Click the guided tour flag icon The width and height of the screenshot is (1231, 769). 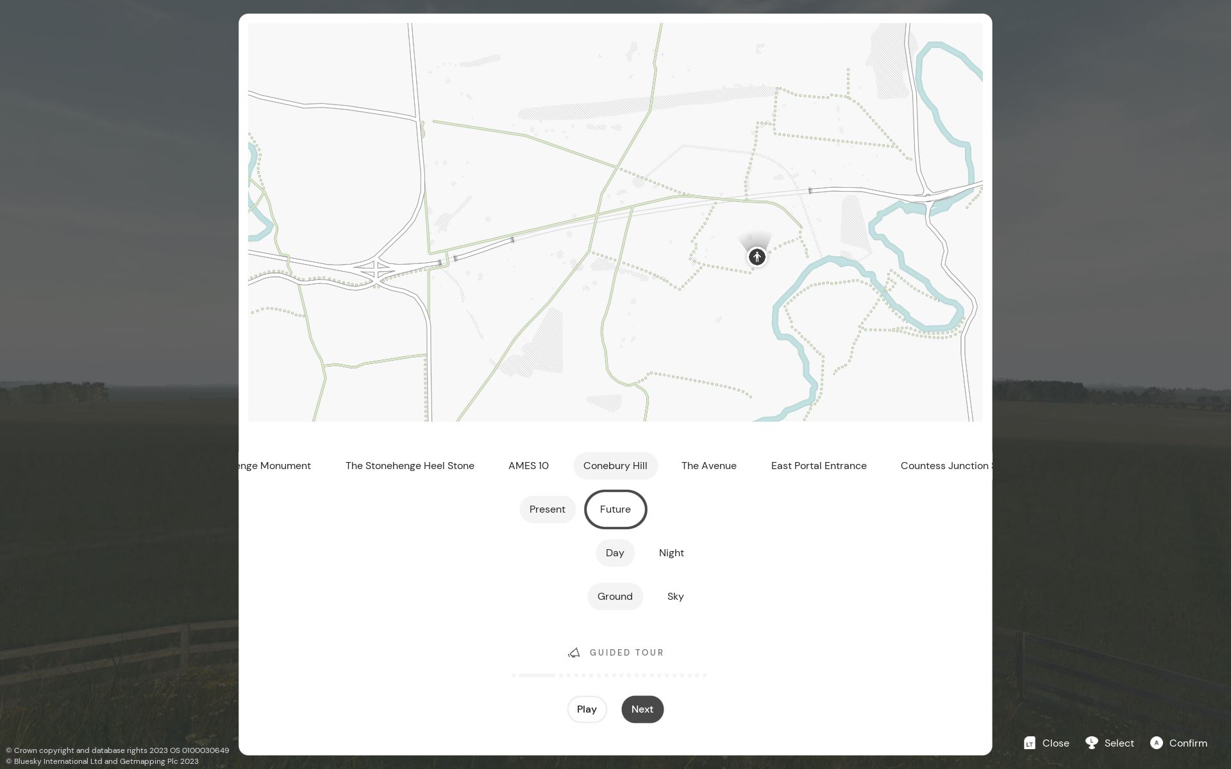pyautogui.click(x=573, y=652)
